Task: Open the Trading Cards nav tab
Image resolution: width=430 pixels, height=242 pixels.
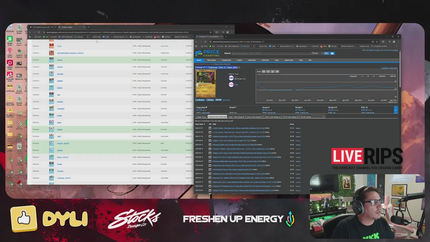Action: tap(226, 60)
